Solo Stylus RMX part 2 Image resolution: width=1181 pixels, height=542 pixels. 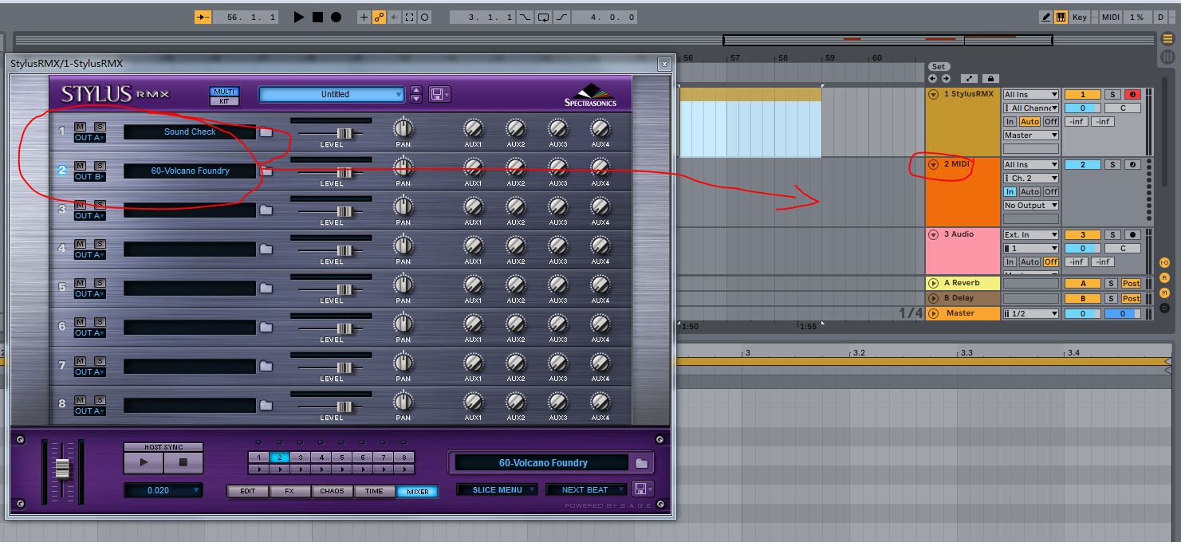(x=100, y=165)
